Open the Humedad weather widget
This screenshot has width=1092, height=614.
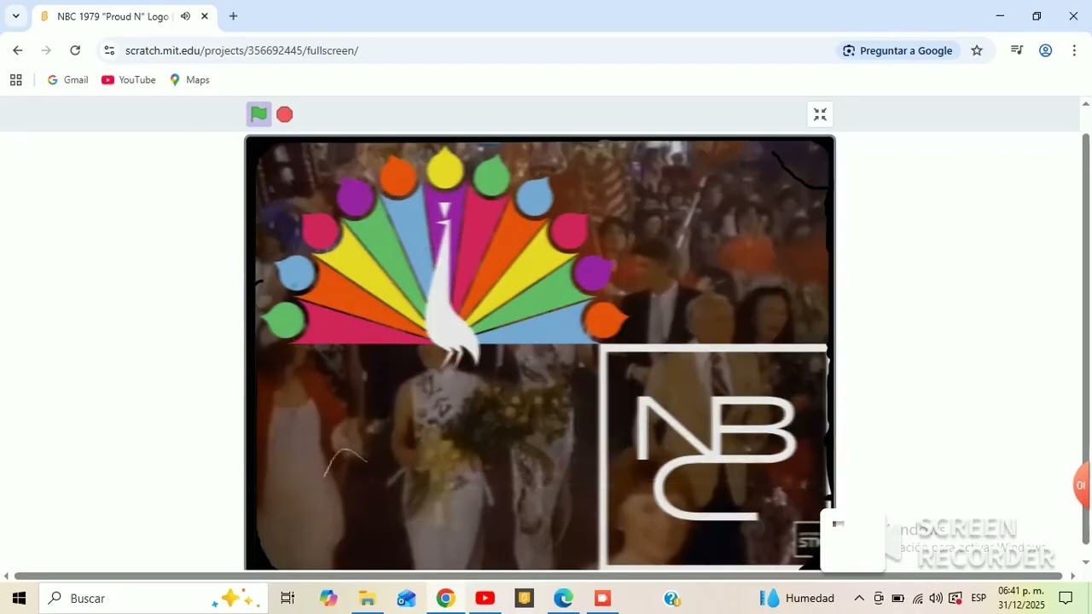798,599
